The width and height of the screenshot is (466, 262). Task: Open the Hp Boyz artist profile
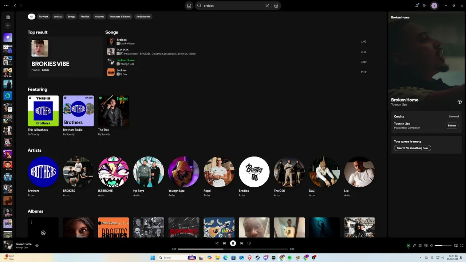tap(149, 177)
